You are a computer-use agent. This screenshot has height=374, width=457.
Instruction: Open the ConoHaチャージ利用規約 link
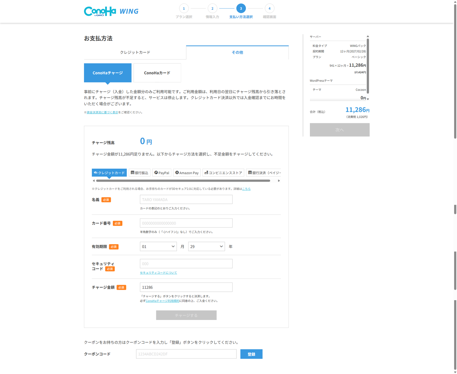point(163,301)
